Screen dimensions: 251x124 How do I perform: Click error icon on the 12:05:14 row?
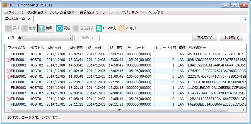point(9,99)
